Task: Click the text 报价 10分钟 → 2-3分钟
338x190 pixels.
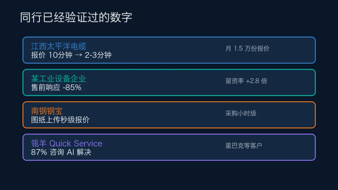Action: tap(71, 55)
